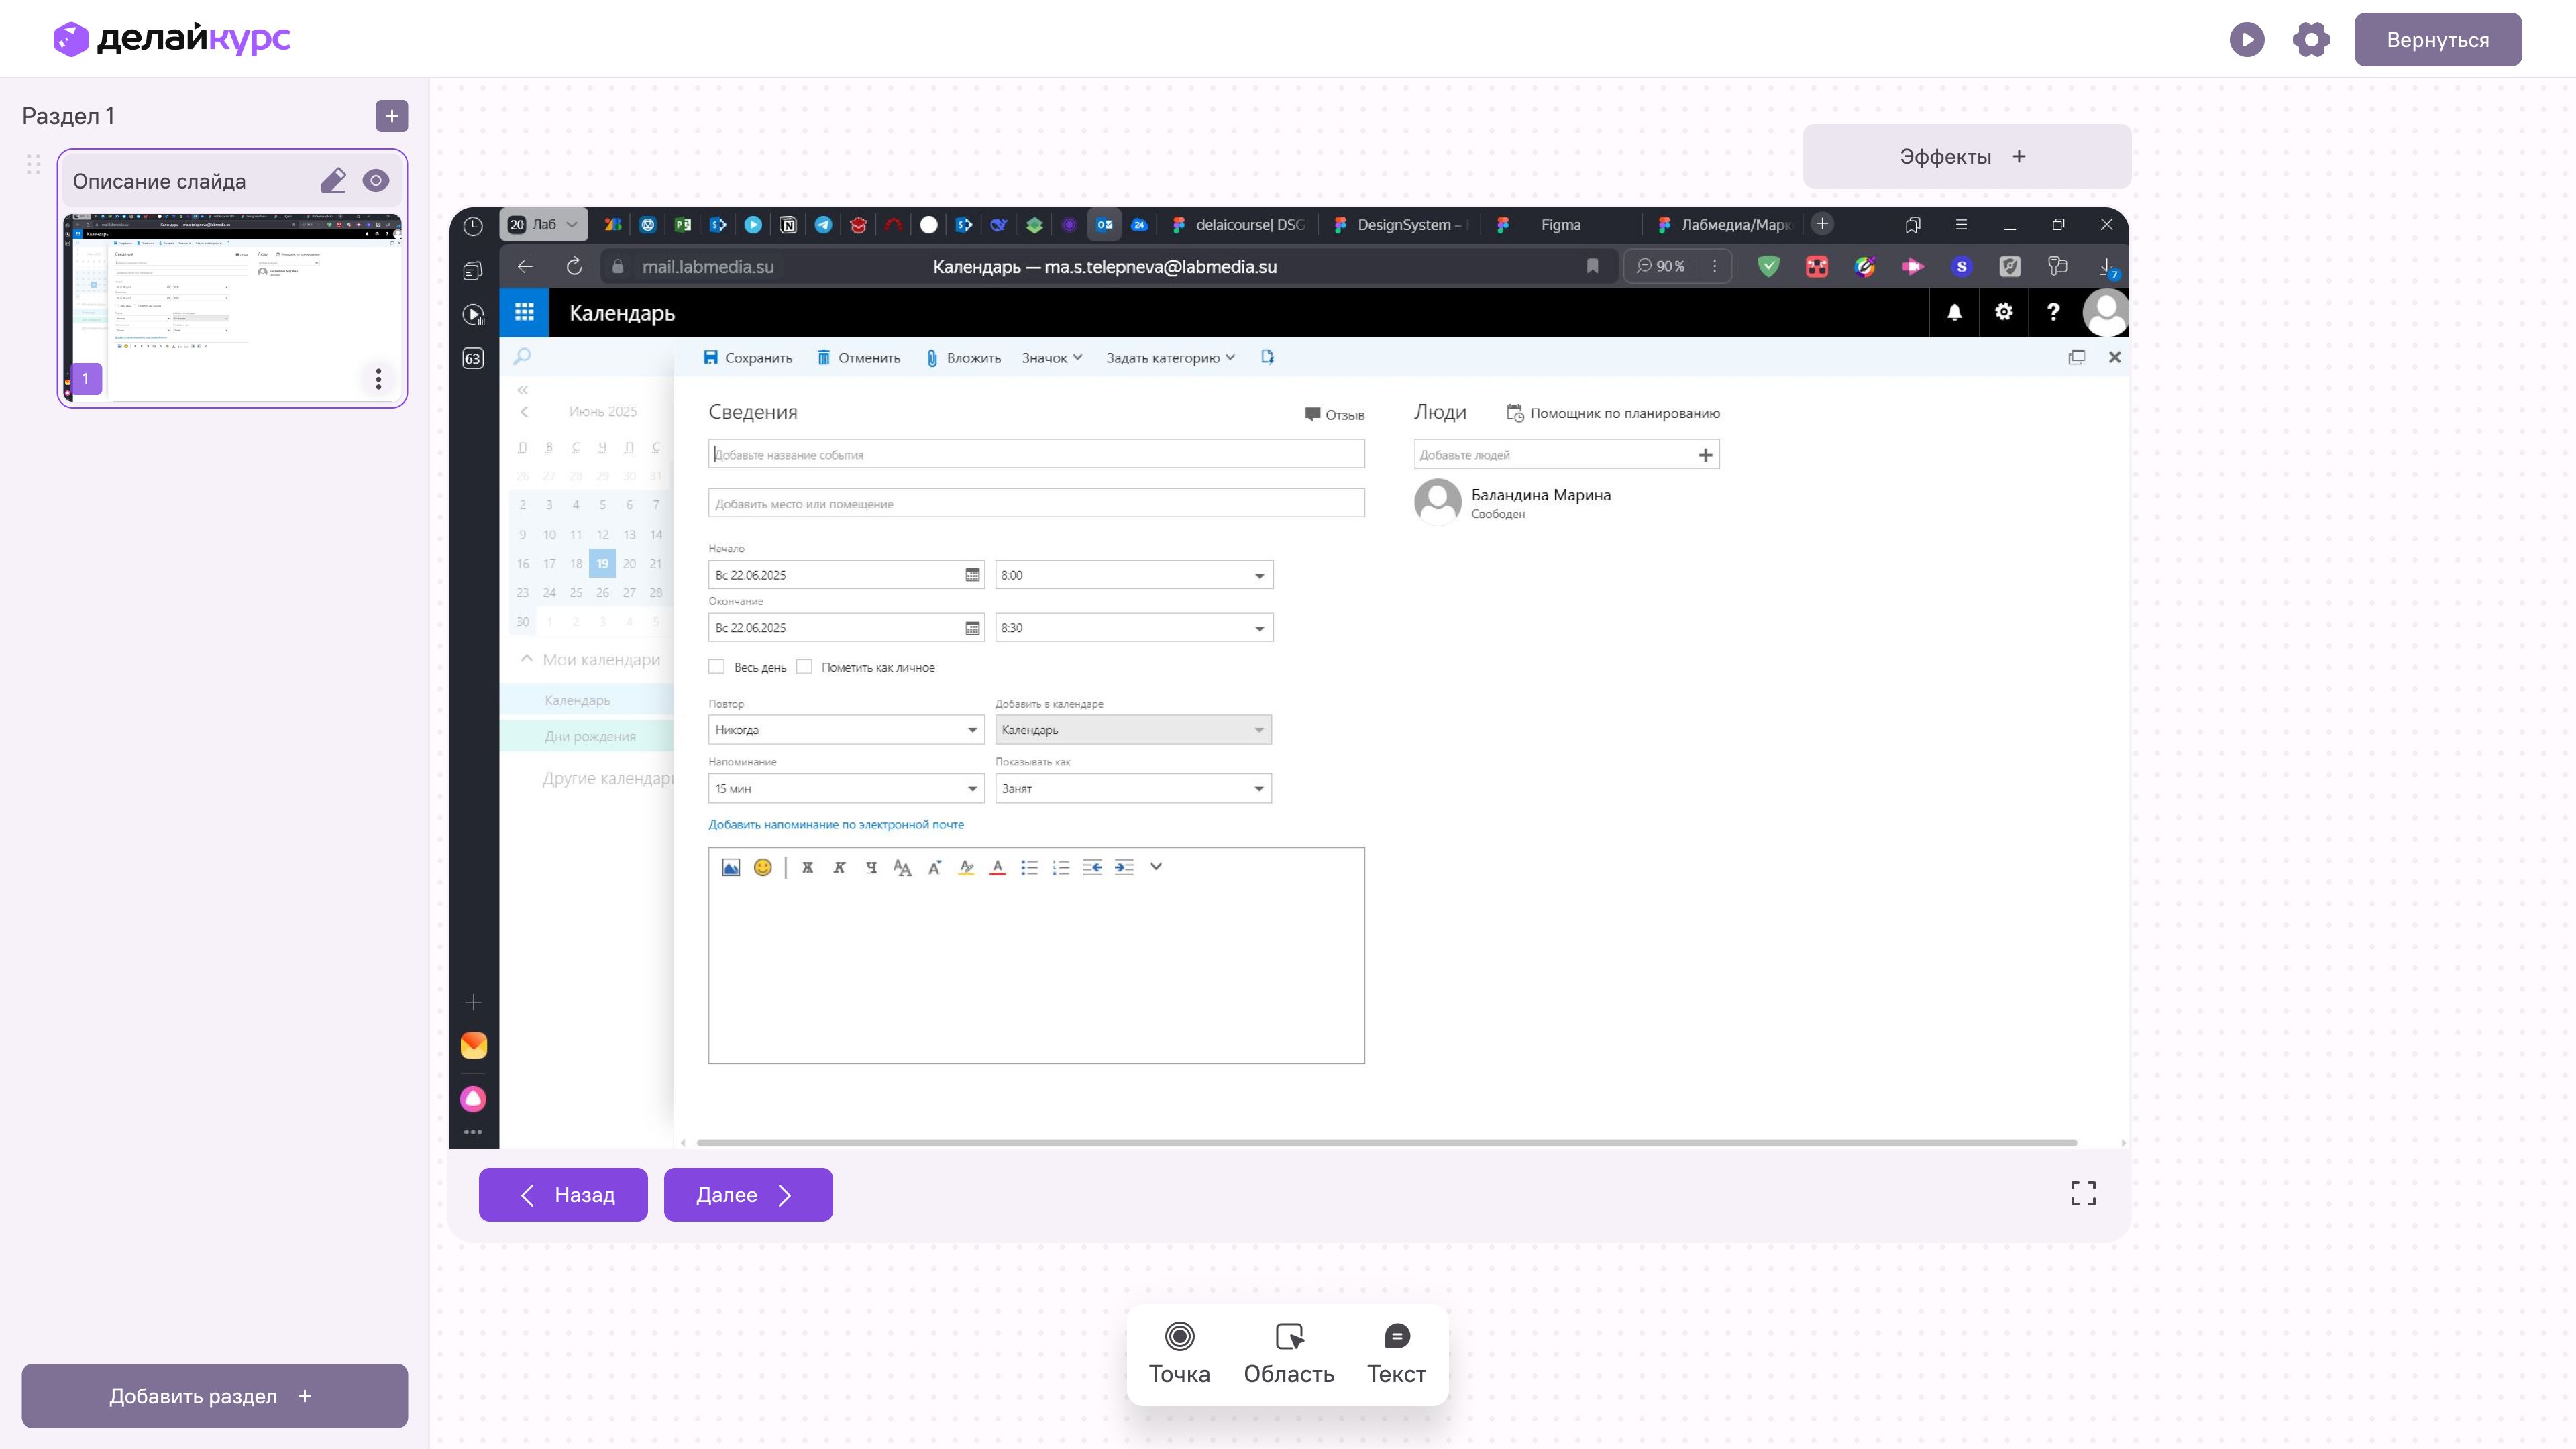2576x1449 pixels.
Task: Select the Точка hotspot tool
Action: (1179, 1353)
